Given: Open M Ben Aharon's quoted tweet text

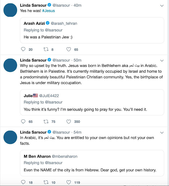Looking at the screenshot, I should (90, 170).
